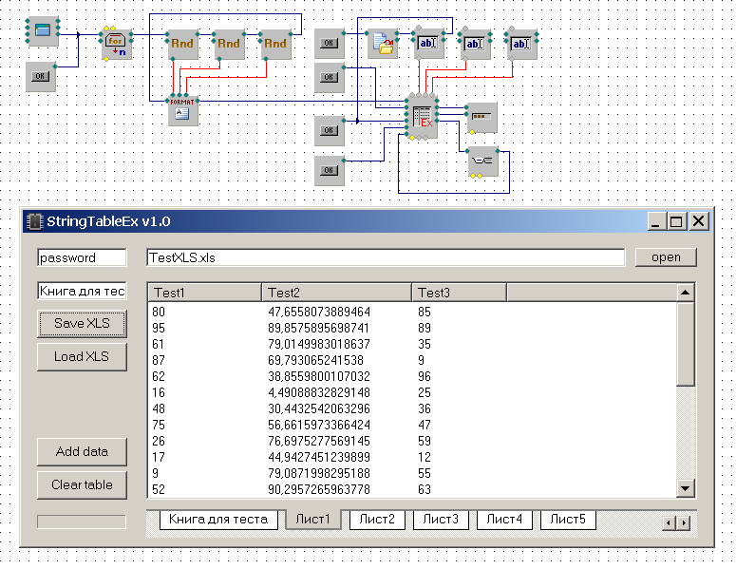Select the Test3 cell with value 96
Screen dimensions: 736x569
tap(425, 376)
